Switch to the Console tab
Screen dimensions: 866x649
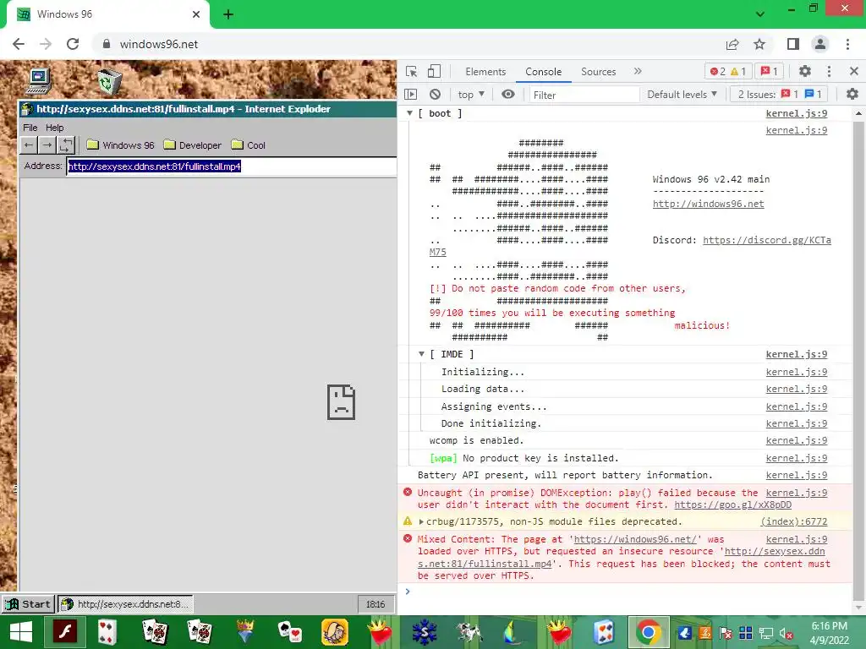click(x=544, y=72)
